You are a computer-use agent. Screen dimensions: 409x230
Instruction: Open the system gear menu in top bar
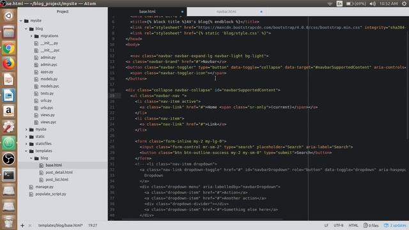404,4
